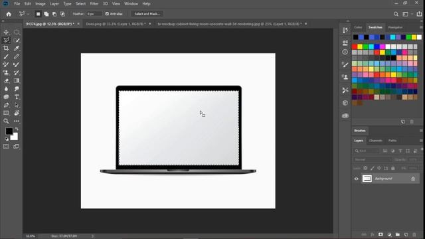Open the Swatches panel flyout menu
Image resolution: width=425 pixels, height=239 pixels.
coord(421,27)
